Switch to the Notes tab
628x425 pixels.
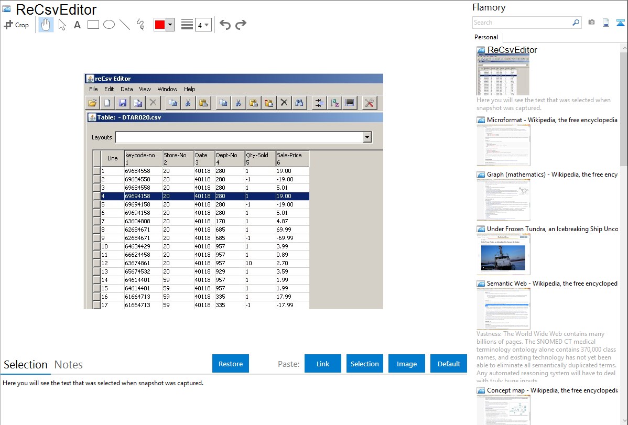[x=69, y=365]
